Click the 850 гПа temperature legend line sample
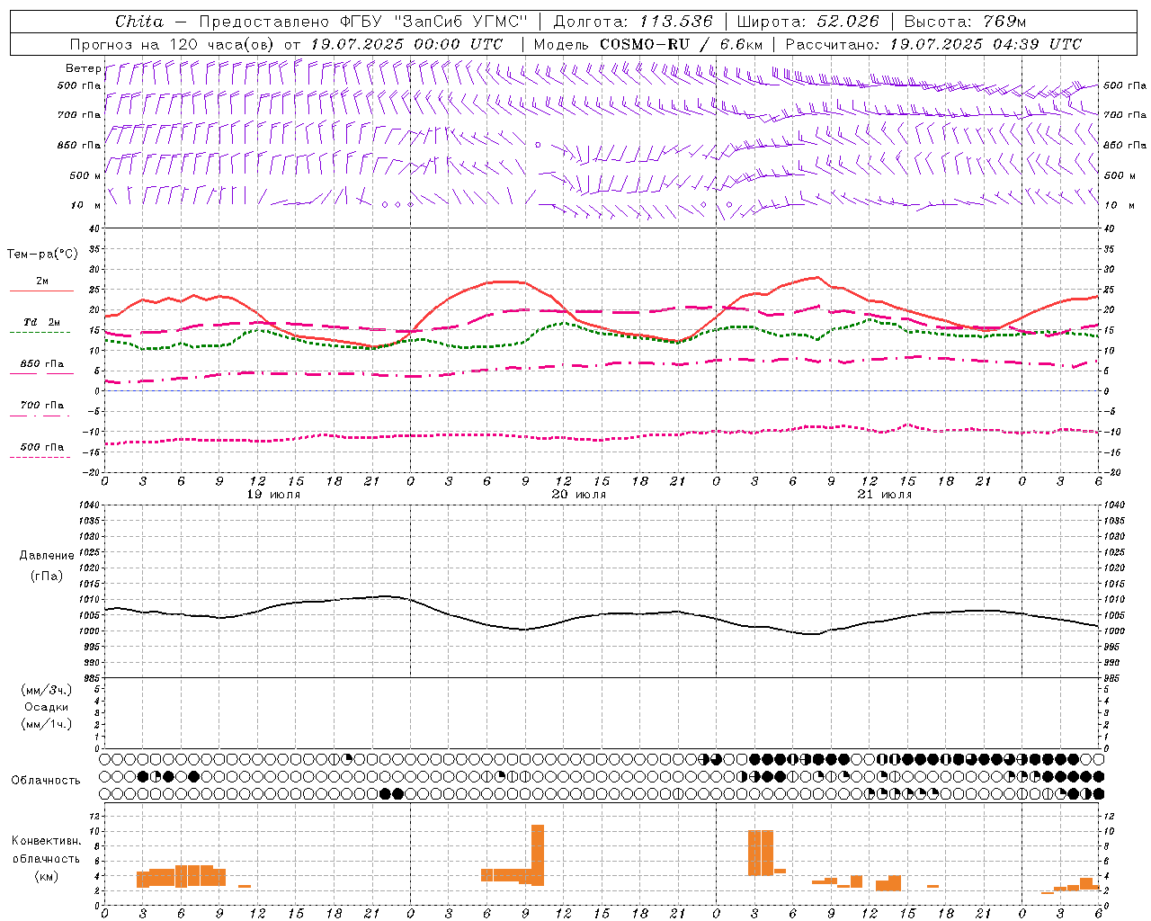Screen dimensions: 1151x921 (x=41, y=373)
